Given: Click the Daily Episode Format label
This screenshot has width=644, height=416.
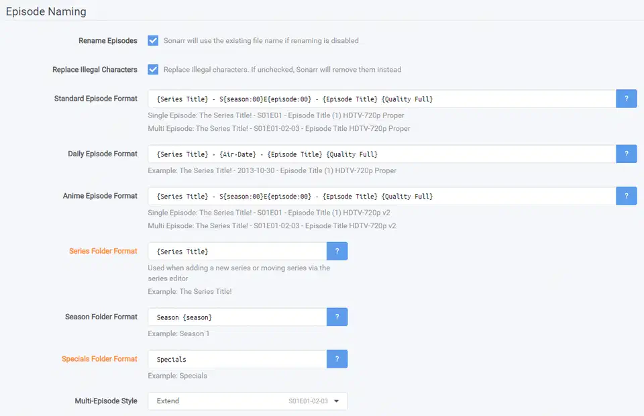Looking at the screenshot, I should click(x=103, y=154).
